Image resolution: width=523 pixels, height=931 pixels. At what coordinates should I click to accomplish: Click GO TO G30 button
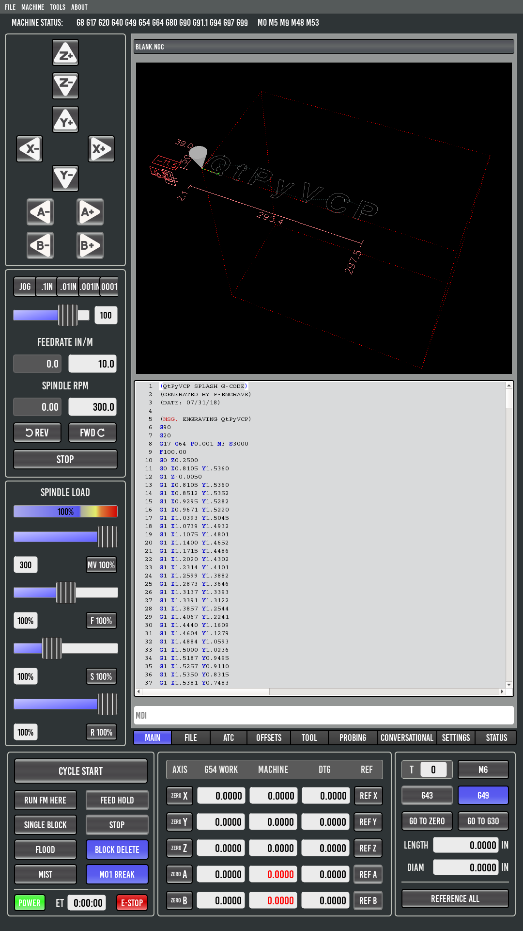(x=483, y=821)
